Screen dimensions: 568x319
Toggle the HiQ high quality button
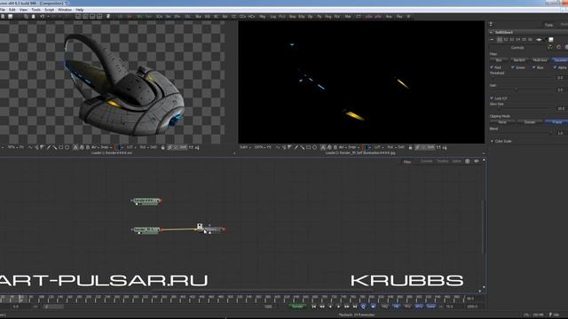coord(384,307)
